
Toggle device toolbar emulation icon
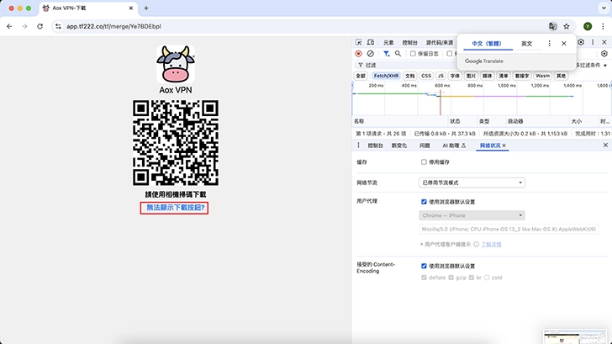pos(371,42)
